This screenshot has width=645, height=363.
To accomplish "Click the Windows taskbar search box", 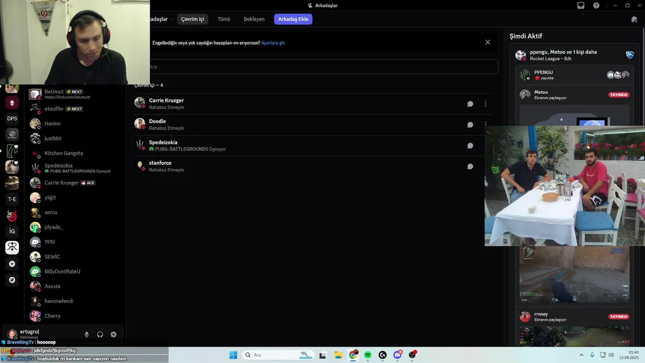I will 278,355.
